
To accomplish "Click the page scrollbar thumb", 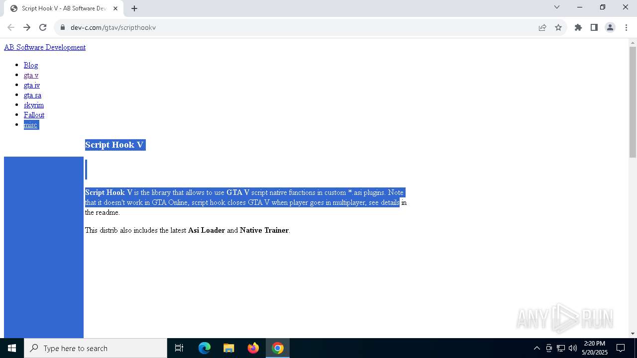I will 633,102.
